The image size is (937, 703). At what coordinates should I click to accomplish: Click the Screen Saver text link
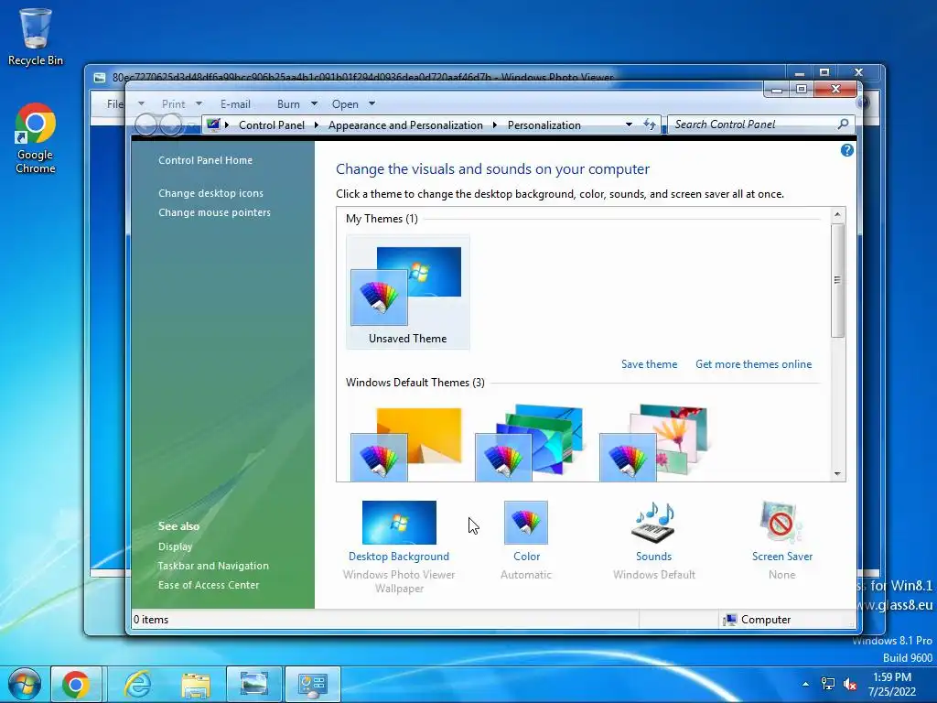tap(781, 556)
